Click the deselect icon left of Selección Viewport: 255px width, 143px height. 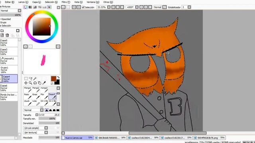click(74, 7)
